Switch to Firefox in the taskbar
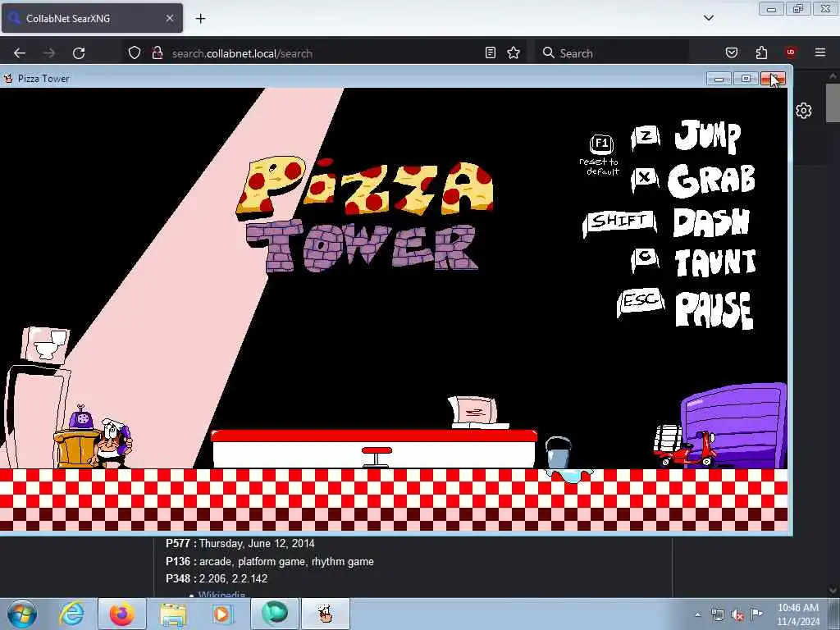 coord(122,614)
